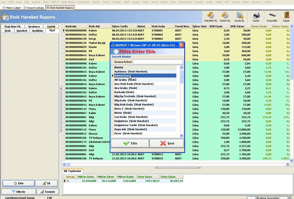The width and height of the screenshot is (294, 199).
Task: Open the Alt Toplamlar tab
Action: point(72,171)
